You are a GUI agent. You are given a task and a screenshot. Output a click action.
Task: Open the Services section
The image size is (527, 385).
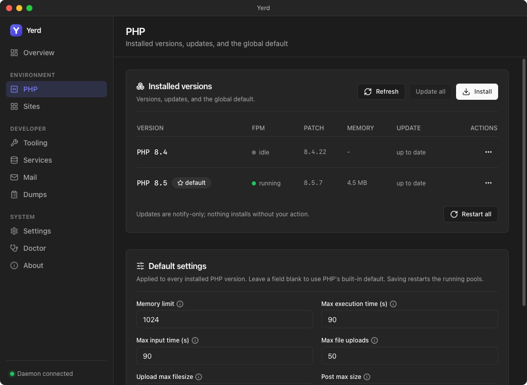click(x=56, y=160)
